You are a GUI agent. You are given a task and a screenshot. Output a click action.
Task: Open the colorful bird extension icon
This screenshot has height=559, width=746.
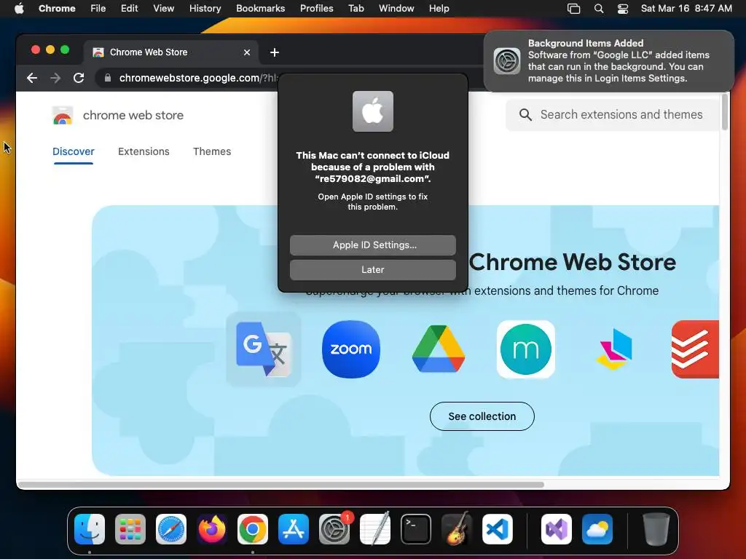613,349
